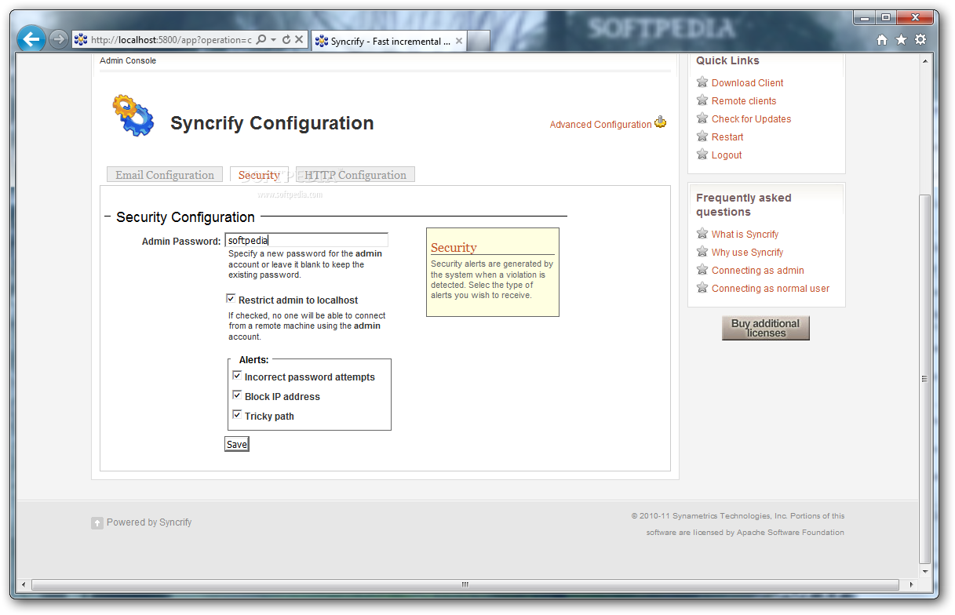
Task: Click star icon beside Connecting as normal user
Action: [702, 287]
